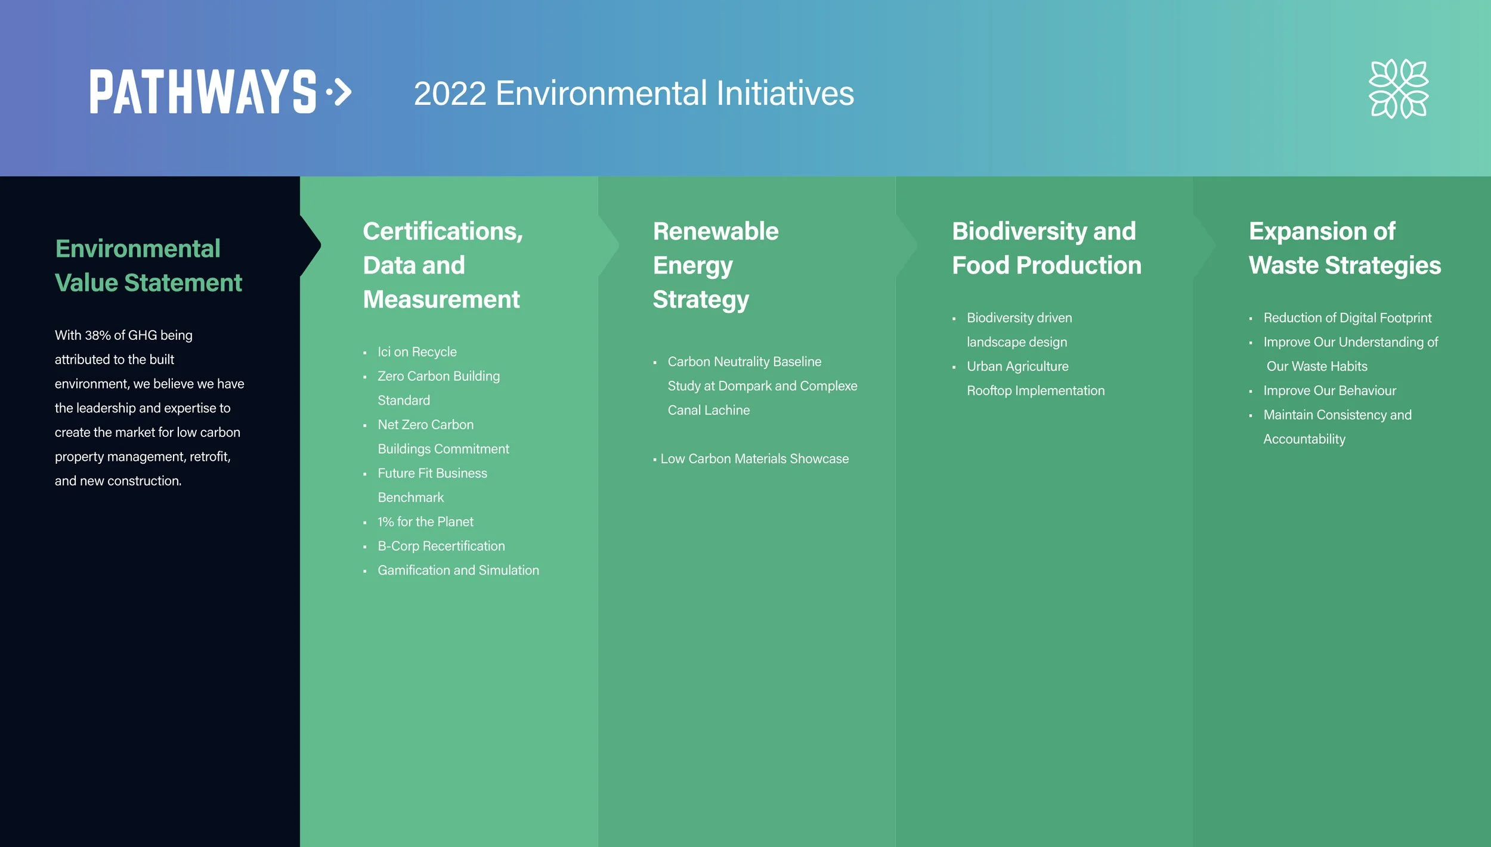Click the Pathways logo
This screenshot has height=847, width=1491.
(x=203, y=92)
